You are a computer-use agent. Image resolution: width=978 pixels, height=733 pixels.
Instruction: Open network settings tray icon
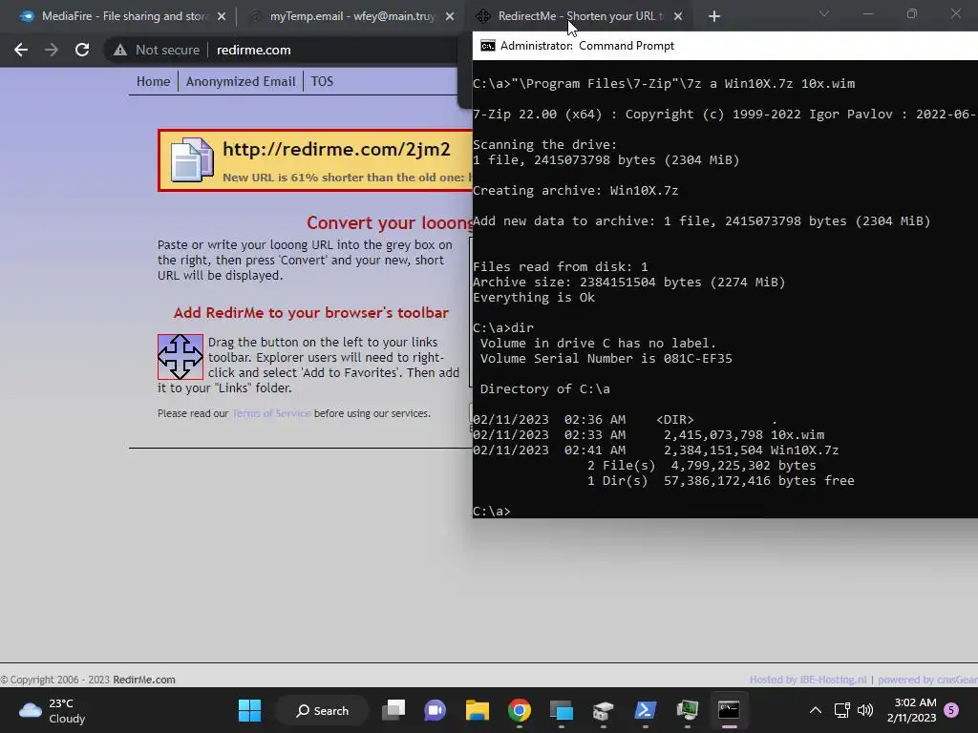pyautogui.click(x=842, y=710)
